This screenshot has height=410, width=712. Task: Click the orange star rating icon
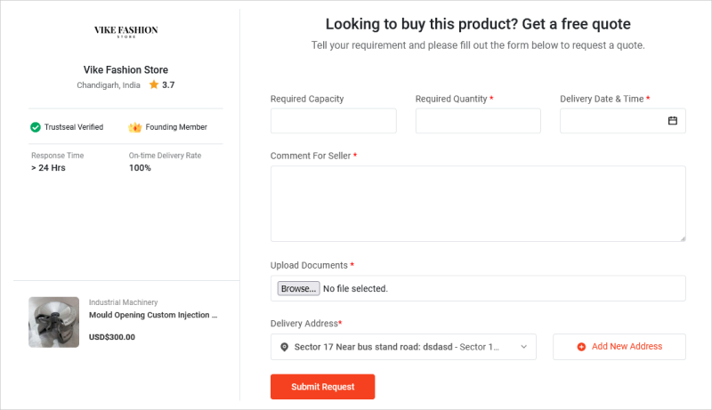click(154, 84)
